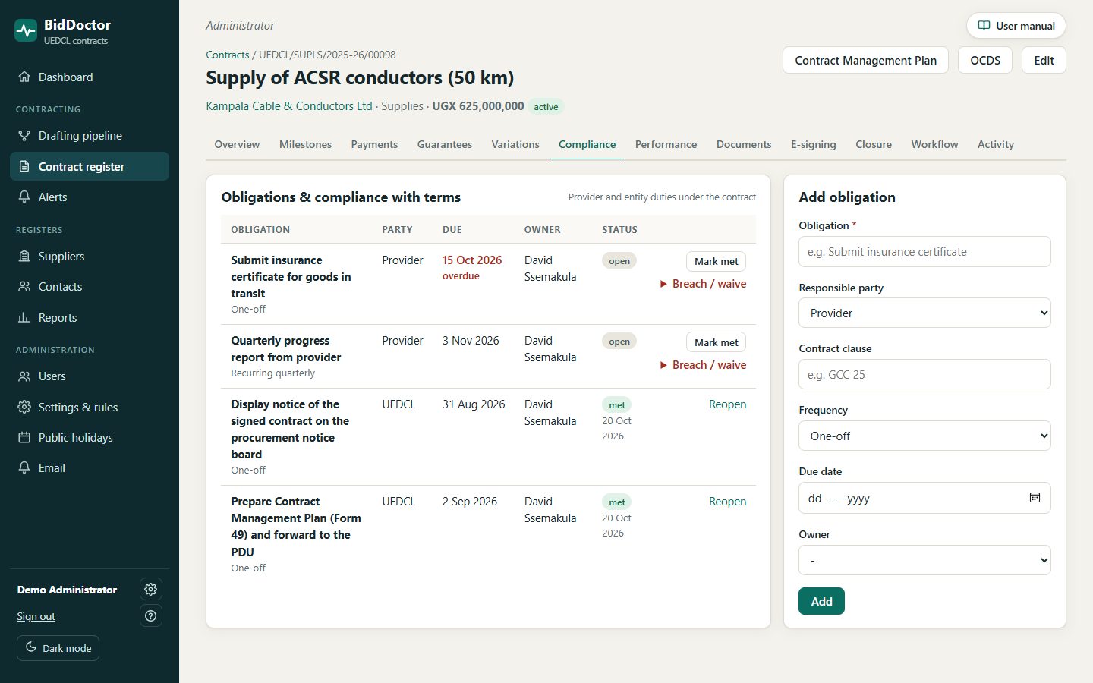
Task: Toggle Dark mode
Action: click(x=58, y=648)
